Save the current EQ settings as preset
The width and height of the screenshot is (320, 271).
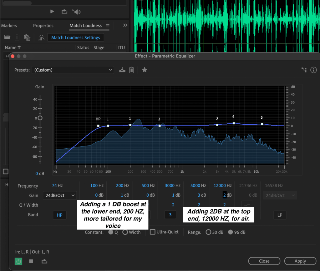tap(122, 70)
